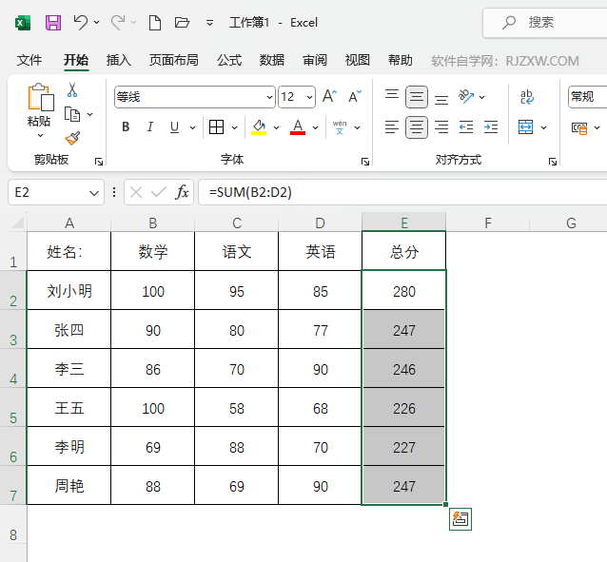Expand the paste options arrow
Viewport: 607px width, 562px height.
[40, 135]
